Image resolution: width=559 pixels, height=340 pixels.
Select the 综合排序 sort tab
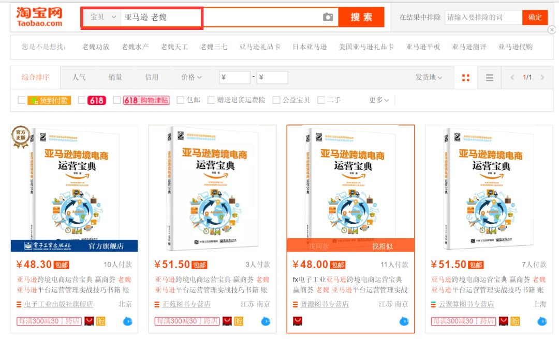pos(35,78)
